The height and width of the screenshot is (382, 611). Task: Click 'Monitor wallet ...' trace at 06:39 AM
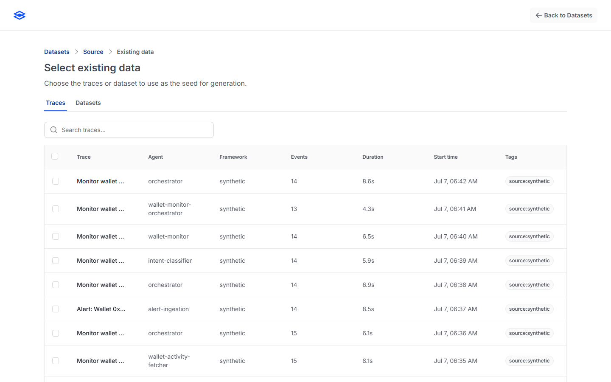(x=101, y=261)
